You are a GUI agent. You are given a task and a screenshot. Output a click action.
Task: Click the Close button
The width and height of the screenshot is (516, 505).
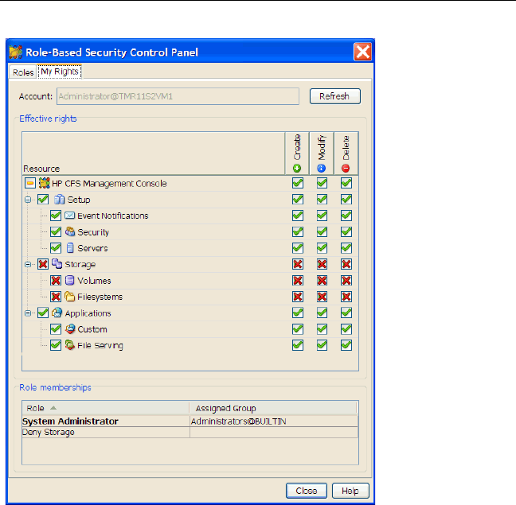point(307,491)
